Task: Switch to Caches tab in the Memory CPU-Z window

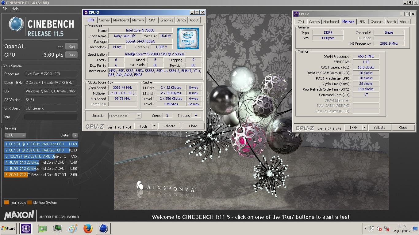Action: 314,22
